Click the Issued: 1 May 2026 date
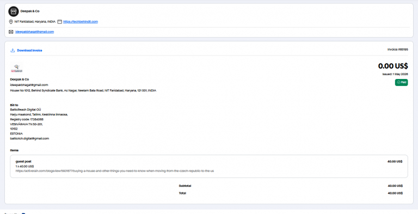 click(x=395, y=74)
